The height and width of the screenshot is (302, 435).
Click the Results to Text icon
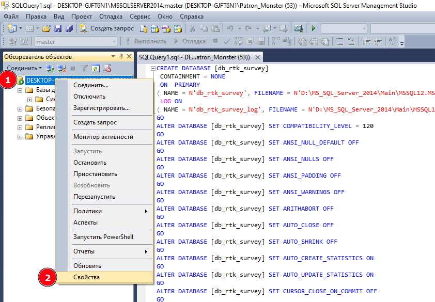click(x=302, y=42)
